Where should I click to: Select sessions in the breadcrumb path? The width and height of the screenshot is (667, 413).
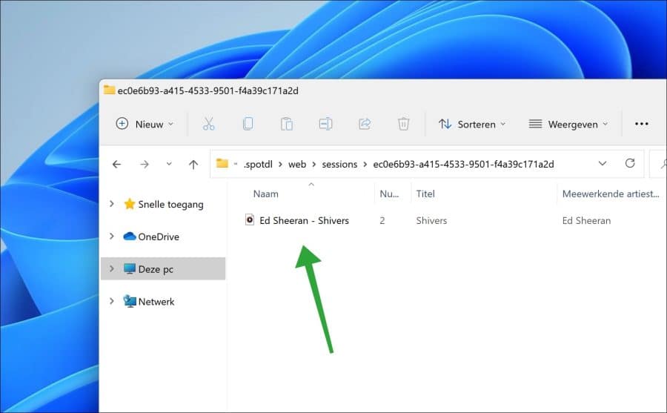click(339, 165)
